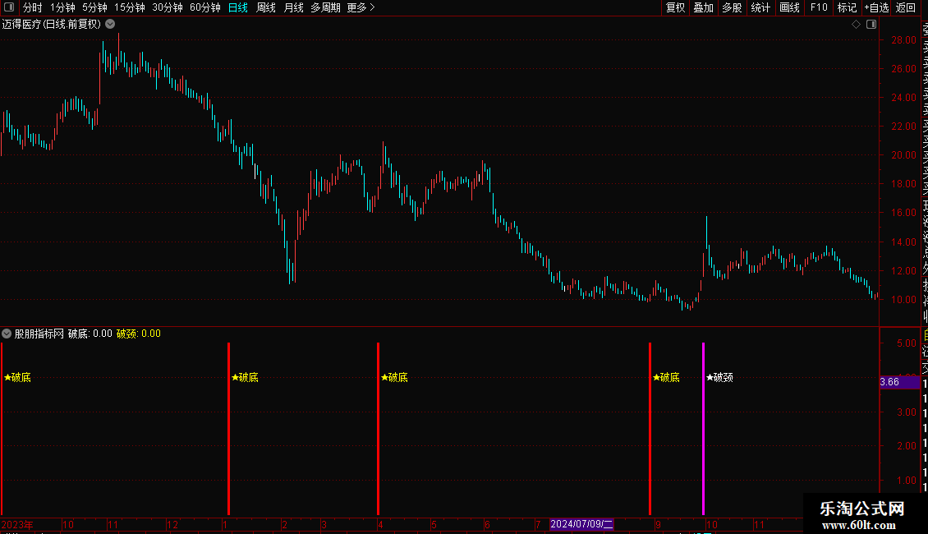Click the panel layout icon at top-left corner
Screen dimensions: 928x534
pos(9,7)
